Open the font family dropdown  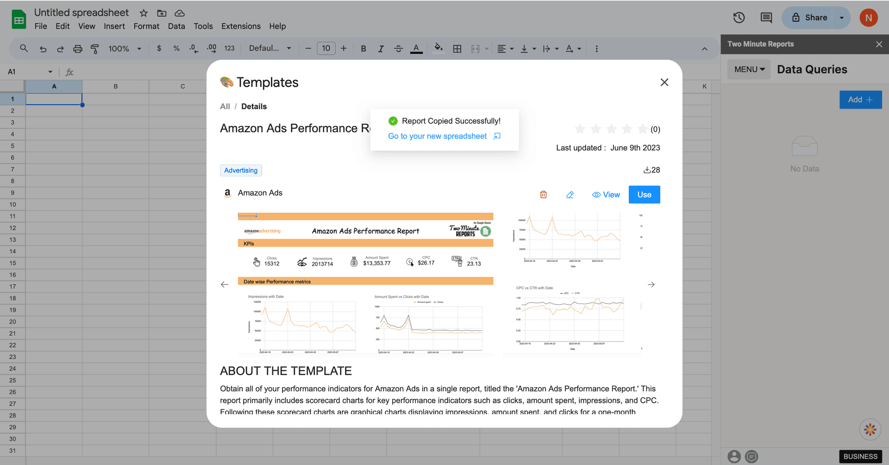[270, 48]
